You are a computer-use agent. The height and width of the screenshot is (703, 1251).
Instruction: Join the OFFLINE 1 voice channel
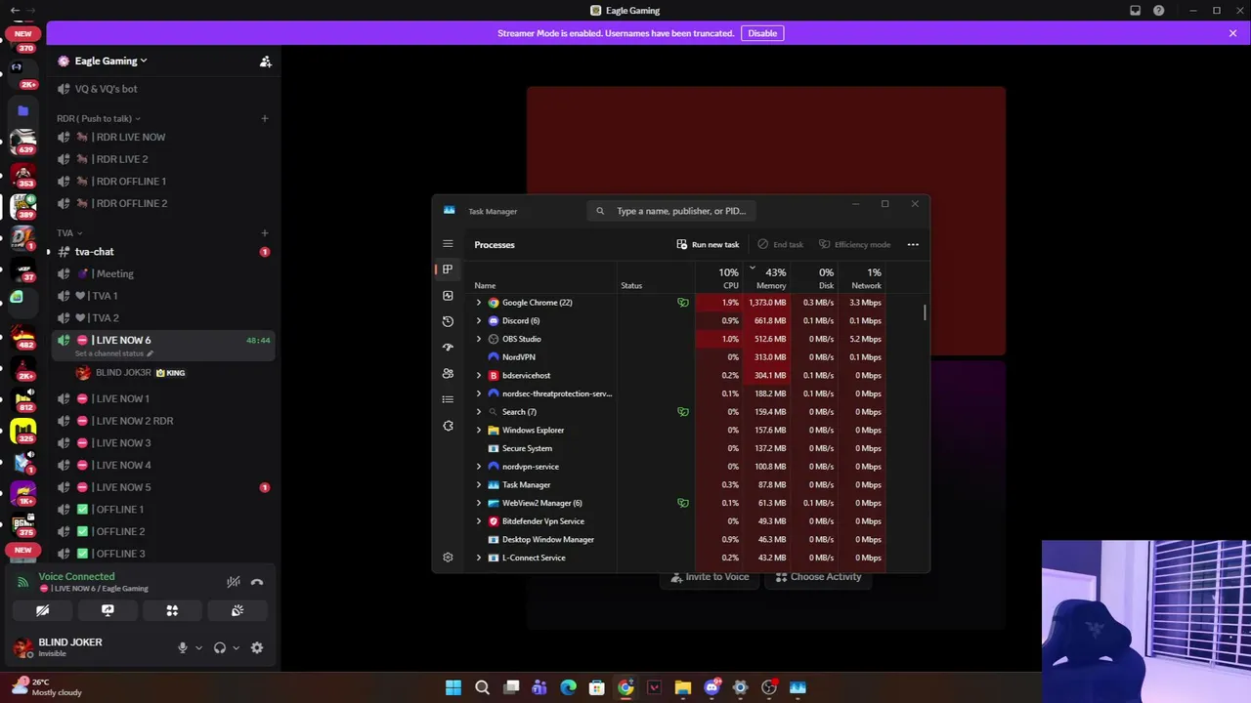pyautogui.click(x=163, y=509)
